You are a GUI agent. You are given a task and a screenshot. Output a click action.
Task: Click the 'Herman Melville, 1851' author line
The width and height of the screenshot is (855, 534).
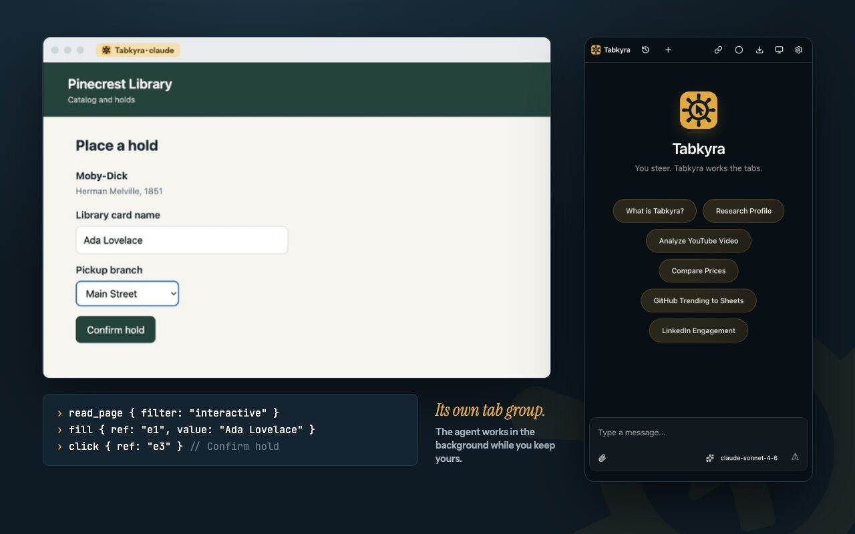[x=120, y=191]
